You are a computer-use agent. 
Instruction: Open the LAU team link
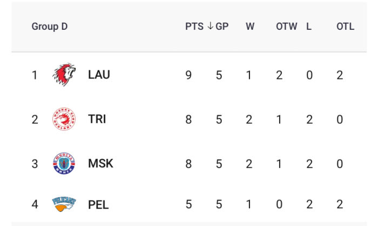(x=99, y=75)
